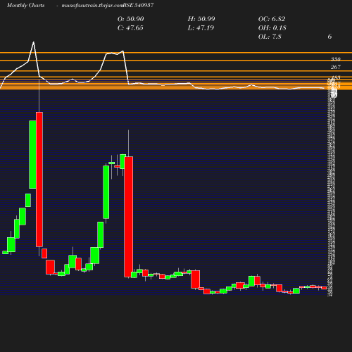Select the open value "O: 50.90"
Viewport: 352px width, 352px height.
(131, 19)
